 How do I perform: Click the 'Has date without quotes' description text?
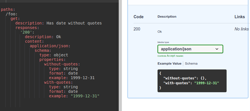74,23
